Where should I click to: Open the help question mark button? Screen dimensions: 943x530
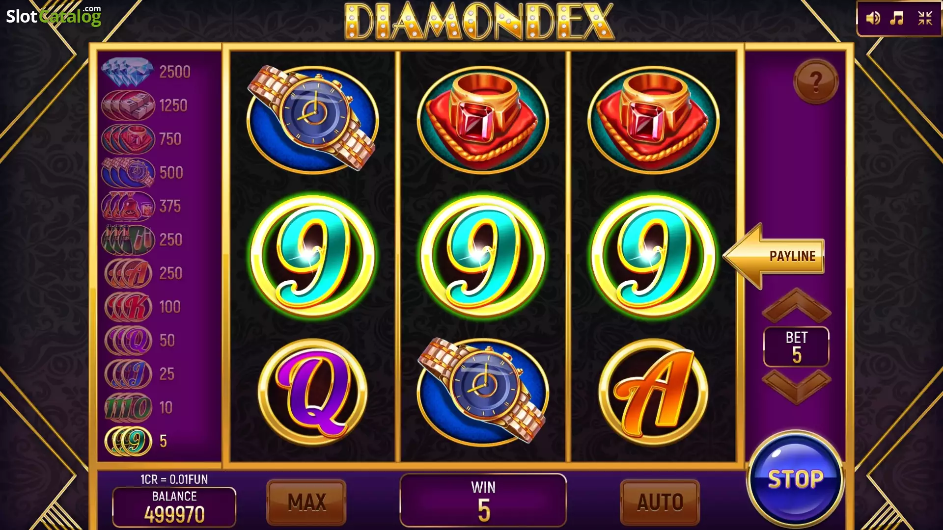(816, 81)
